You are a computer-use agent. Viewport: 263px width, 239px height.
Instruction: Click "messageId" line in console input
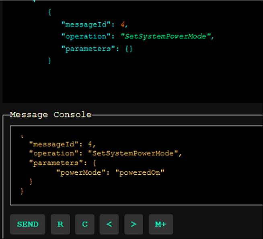[x=62, y=144]
